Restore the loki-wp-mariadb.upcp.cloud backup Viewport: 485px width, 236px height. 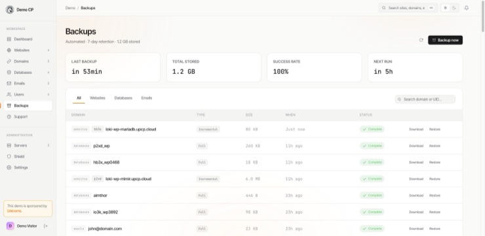(x=435, y=129)
